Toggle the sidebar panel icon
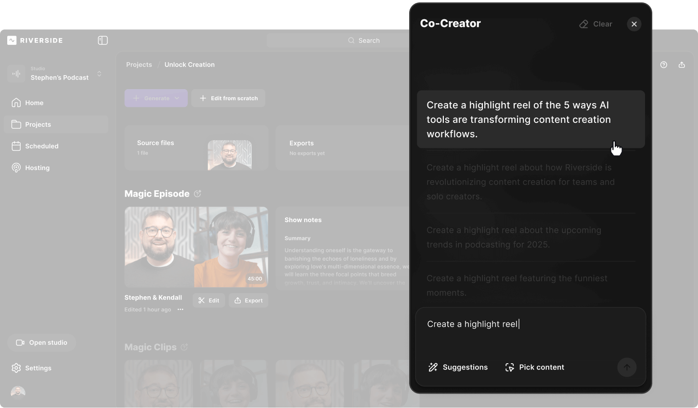Image resolution: width=698 pixels, height=408 pixels. tap(103, 40)
